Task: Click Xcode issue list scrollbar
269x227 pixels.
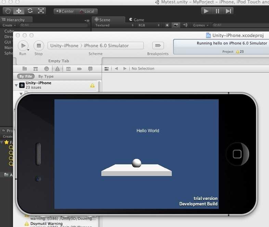Action: tap(99, 86)
